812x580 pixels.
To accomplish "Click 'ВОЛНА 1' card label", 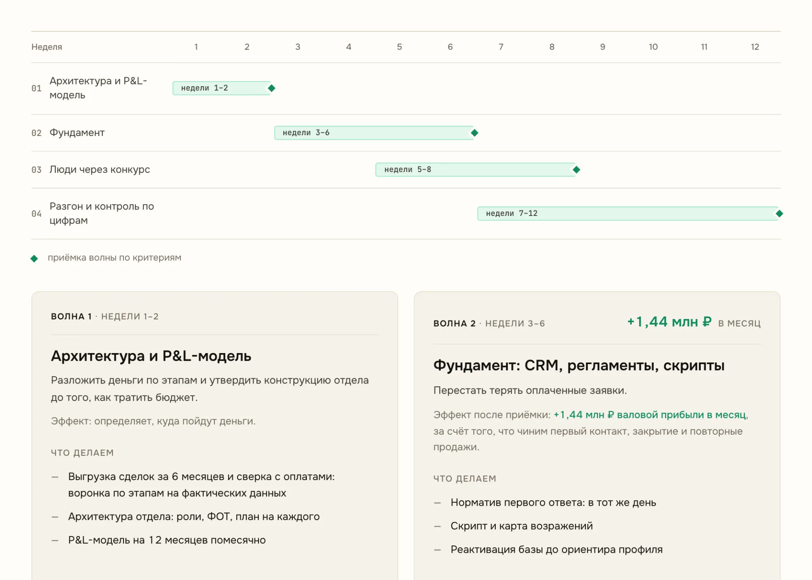I will click(71, 317).
